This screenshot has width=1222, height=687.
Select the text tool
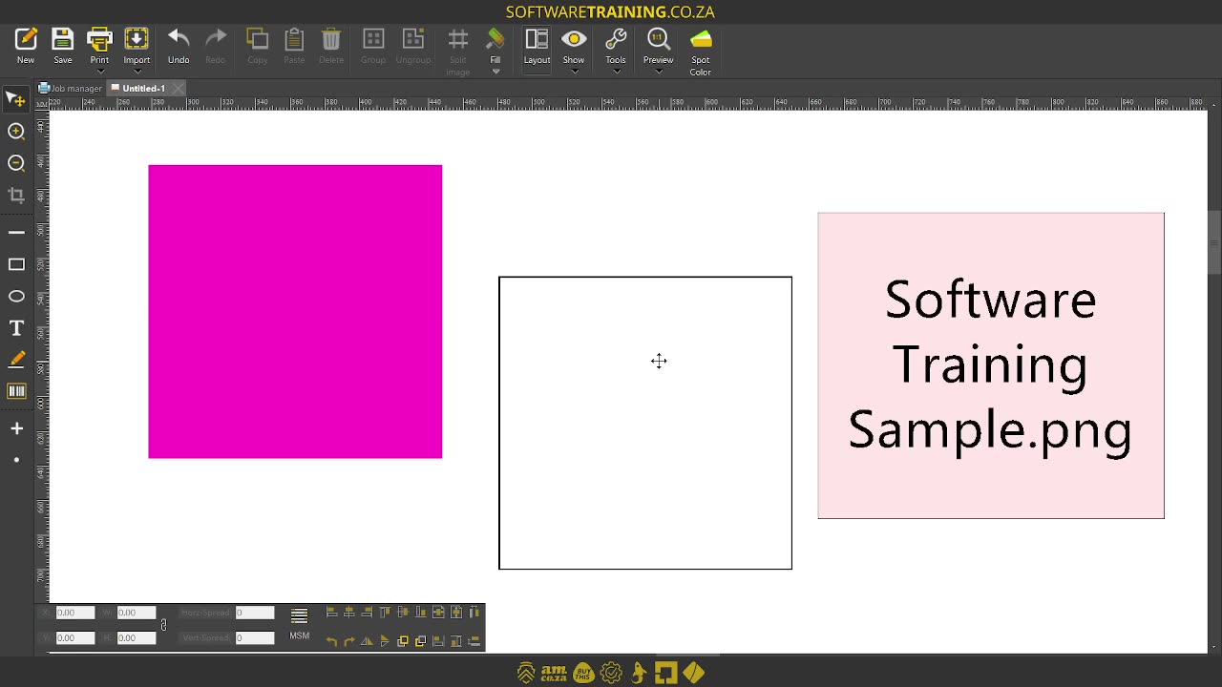16,328
